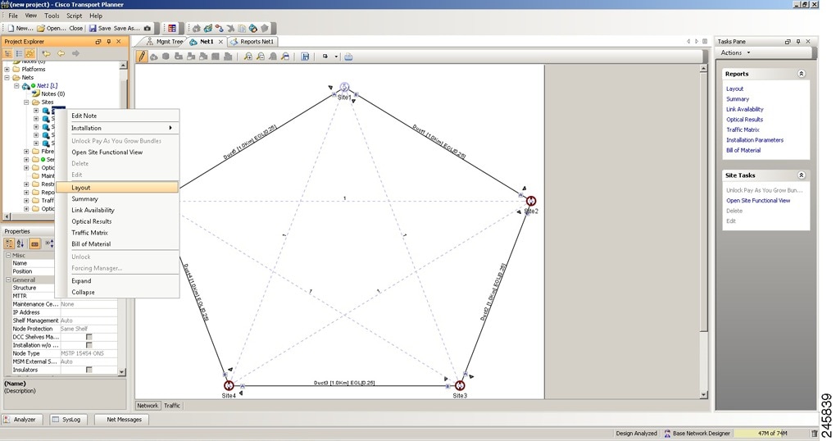
Task: Click the Optical Results link in Tasks Pane
Action: [x=744, y=120]
